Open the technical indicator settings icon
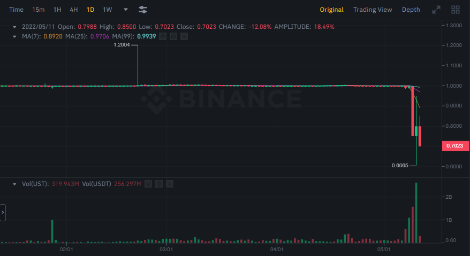This screenshot has height=256, width=470. click(x=143, y=10)
